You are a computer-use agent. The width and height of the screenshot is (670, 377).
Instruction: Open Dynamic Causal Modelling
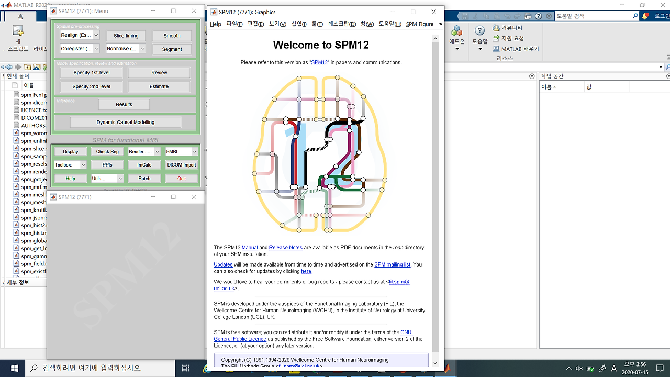click(x=126, y=122)
